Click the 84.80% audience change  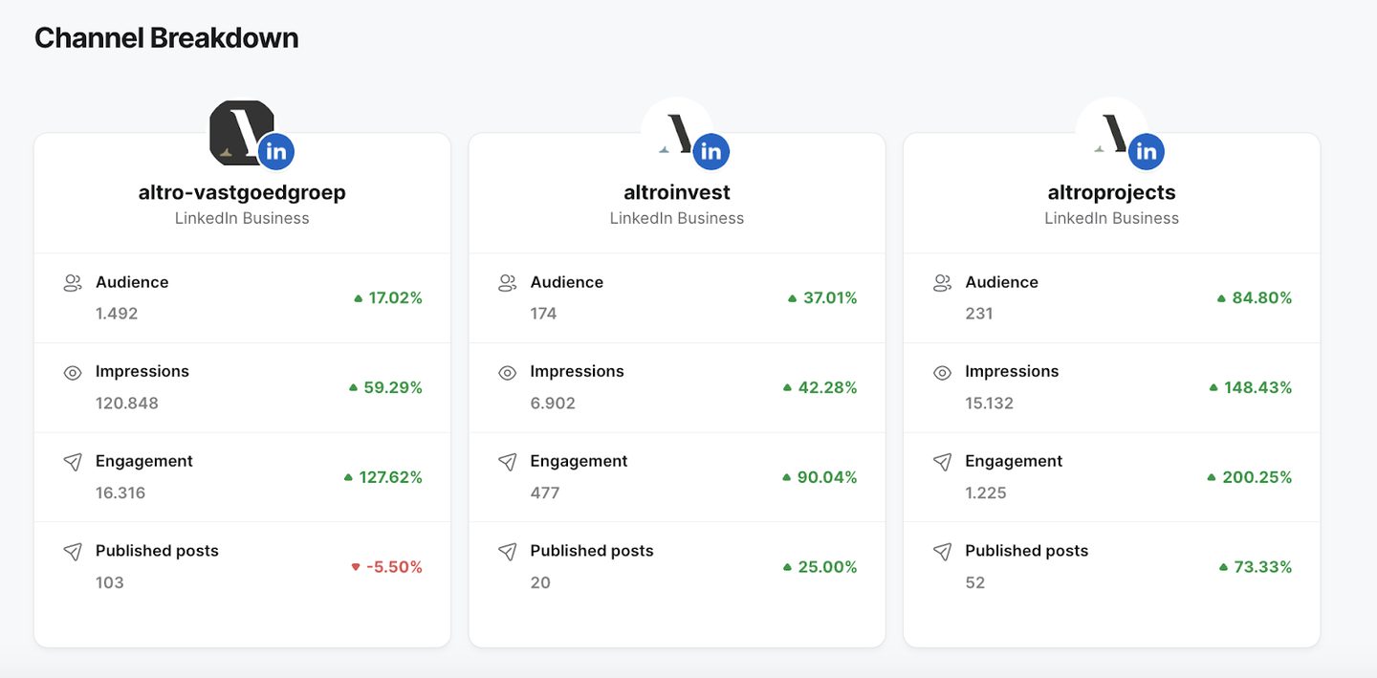(1262, 298)
